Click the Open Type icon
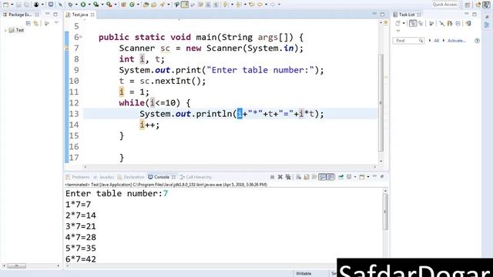Viewport: 493px width, 277px height. coord(146,5)
